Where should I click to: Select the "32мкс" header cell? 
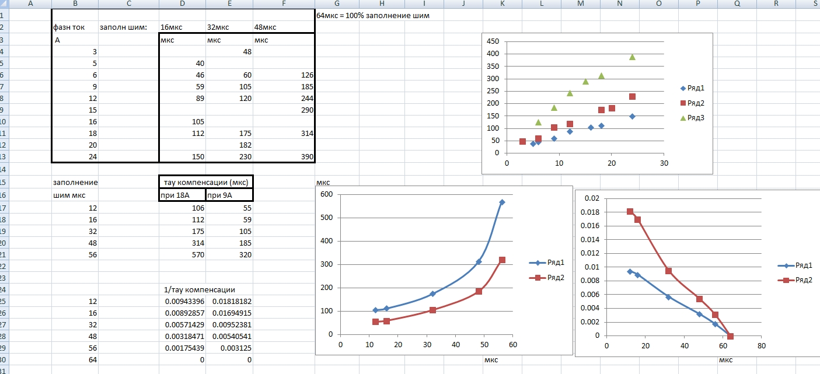(x=229, y=27)
